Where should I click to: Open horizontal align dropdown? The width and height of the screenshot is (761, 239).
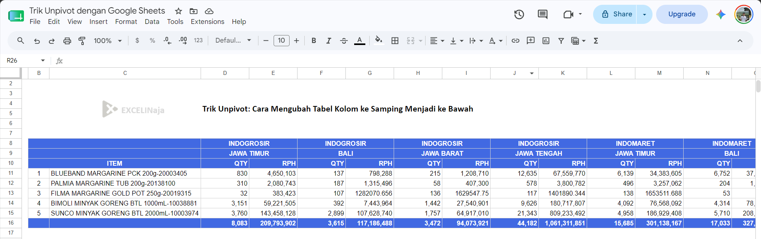437,41
